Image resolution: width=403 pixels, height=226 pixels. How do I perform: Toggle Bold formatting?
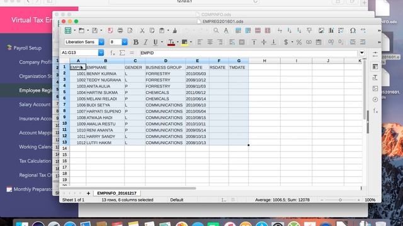point(136,42)
